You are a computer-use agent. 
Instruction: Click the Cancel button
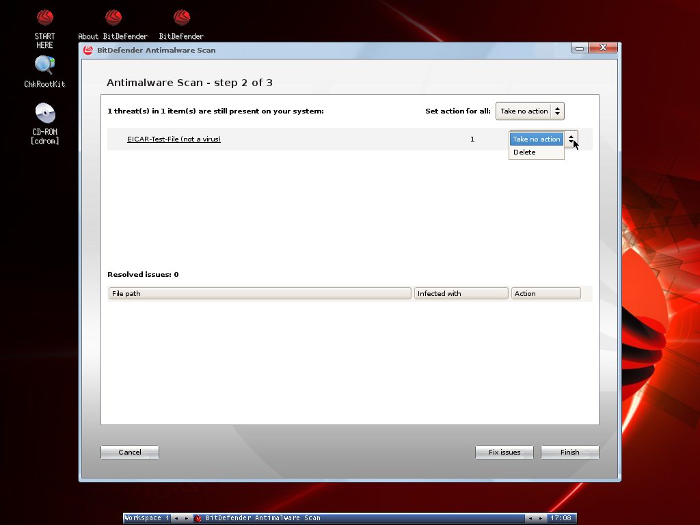129,453
